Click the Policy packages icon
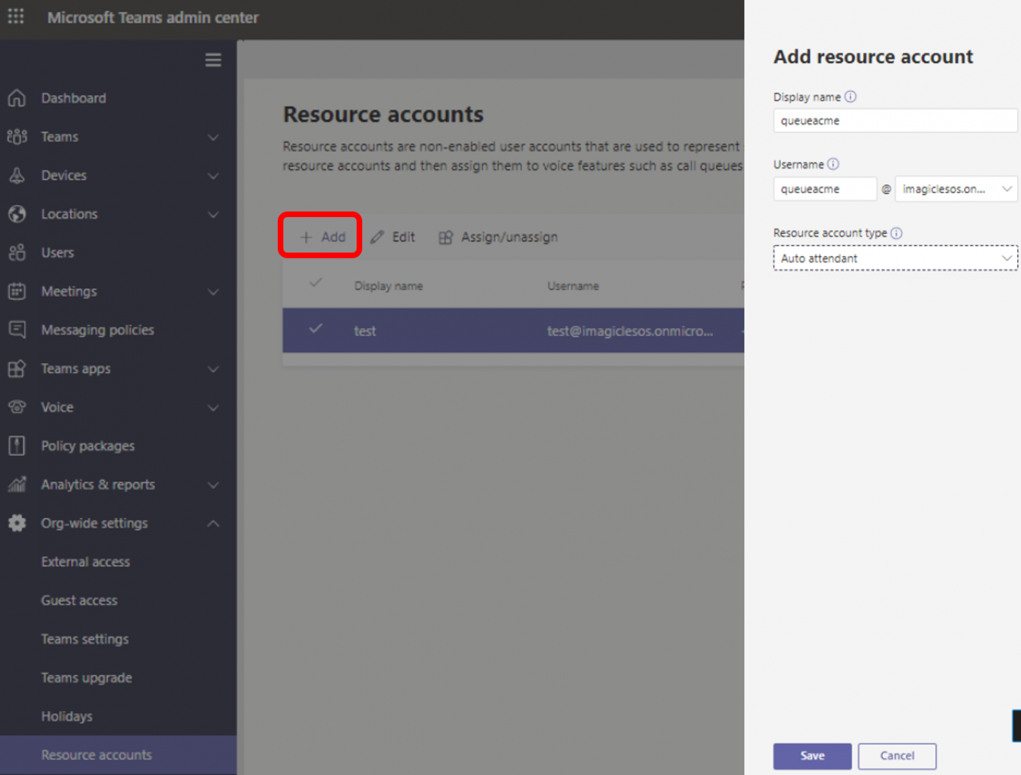Screen dimensions: 1021x775 click(x=17, y=446)
